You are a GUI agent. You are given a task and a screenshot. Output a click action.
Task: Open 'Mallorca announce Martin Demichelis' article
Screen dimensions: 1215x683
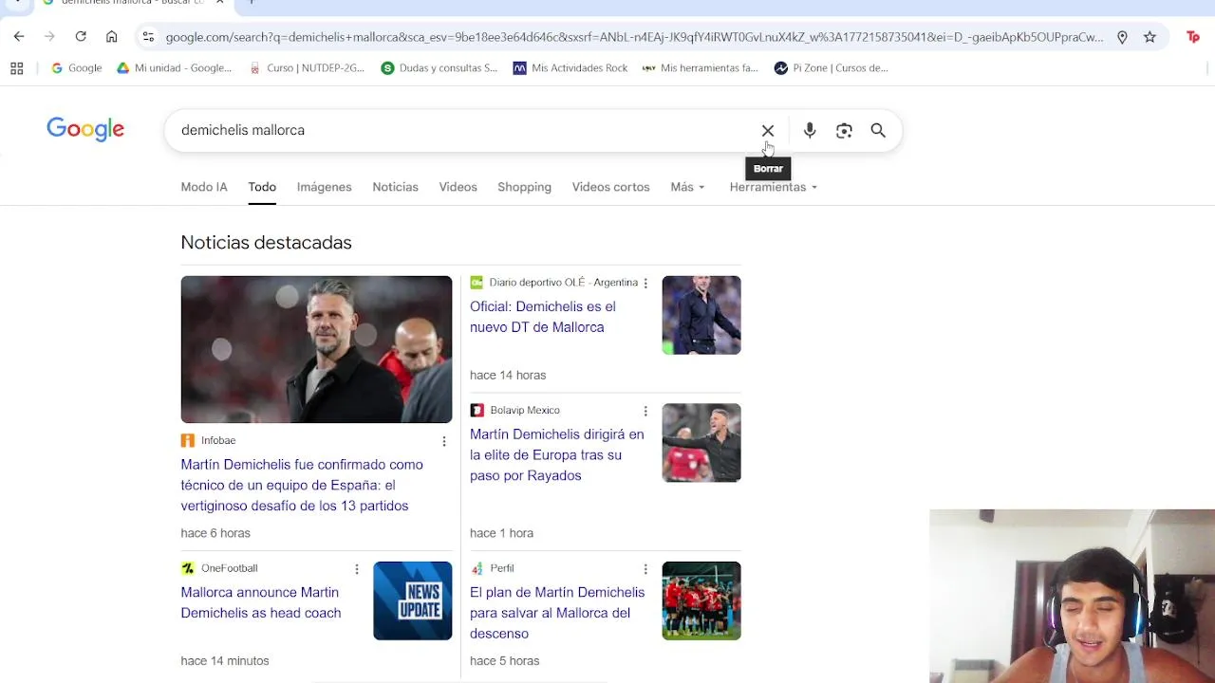[261, 602]
